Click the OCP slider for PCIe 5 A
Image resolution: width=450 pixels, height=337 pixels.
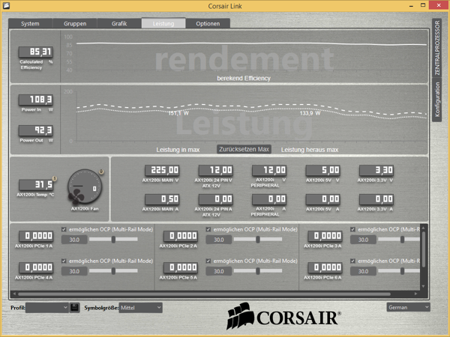tap(258, 271)
